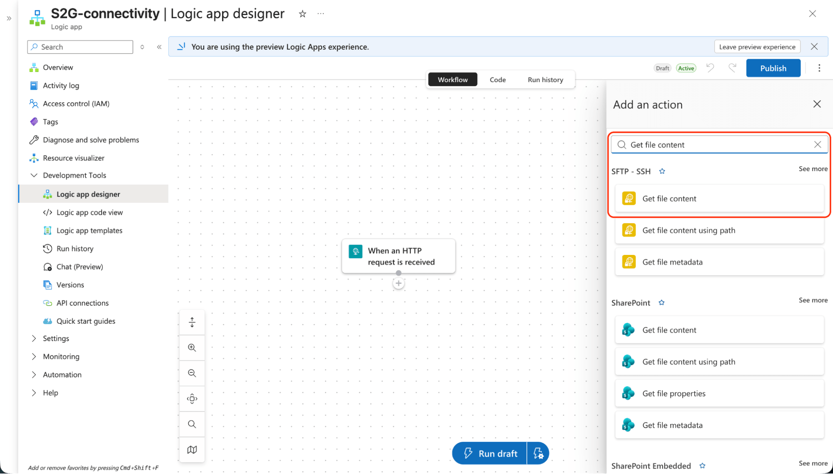This screenshot has width=833, height=474.
Task: Select SFTP Get file content action
Action: (x=719, y=199)
